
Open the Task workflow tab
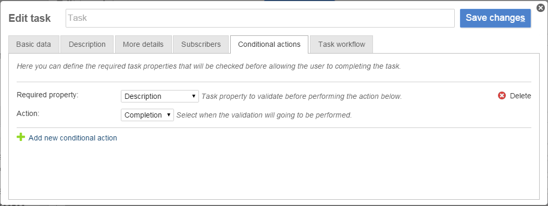[341, 44]
